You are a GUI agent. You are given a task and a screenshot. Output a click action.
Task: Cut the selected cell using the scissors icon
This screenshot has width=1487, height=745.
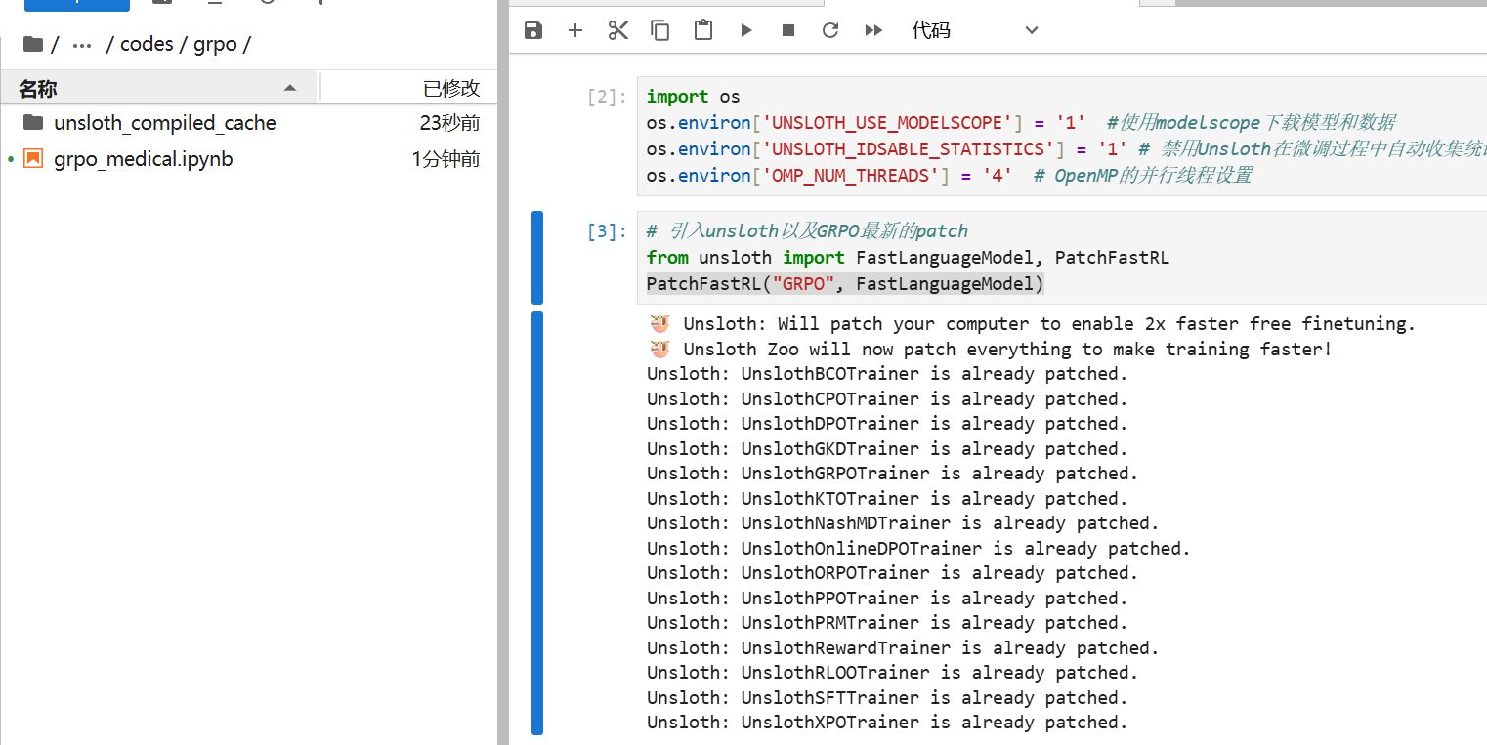click(x=617, y=30)
